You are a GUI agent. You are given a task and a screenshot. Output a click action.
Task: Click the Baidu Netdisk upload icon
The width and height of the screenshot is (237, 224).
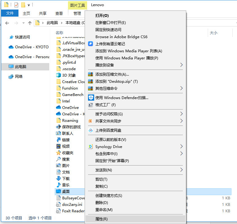90,130
